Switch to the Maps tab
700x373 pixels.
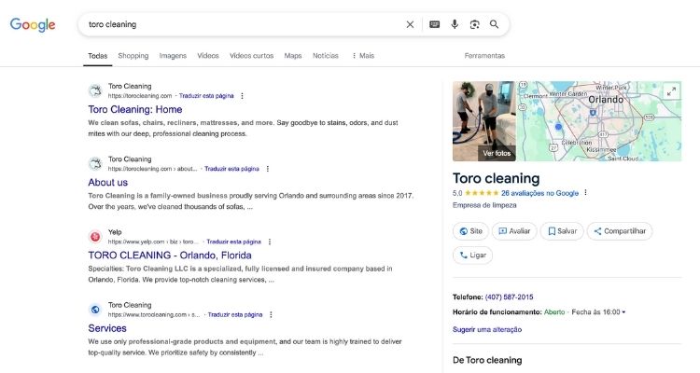pos(293,56)
